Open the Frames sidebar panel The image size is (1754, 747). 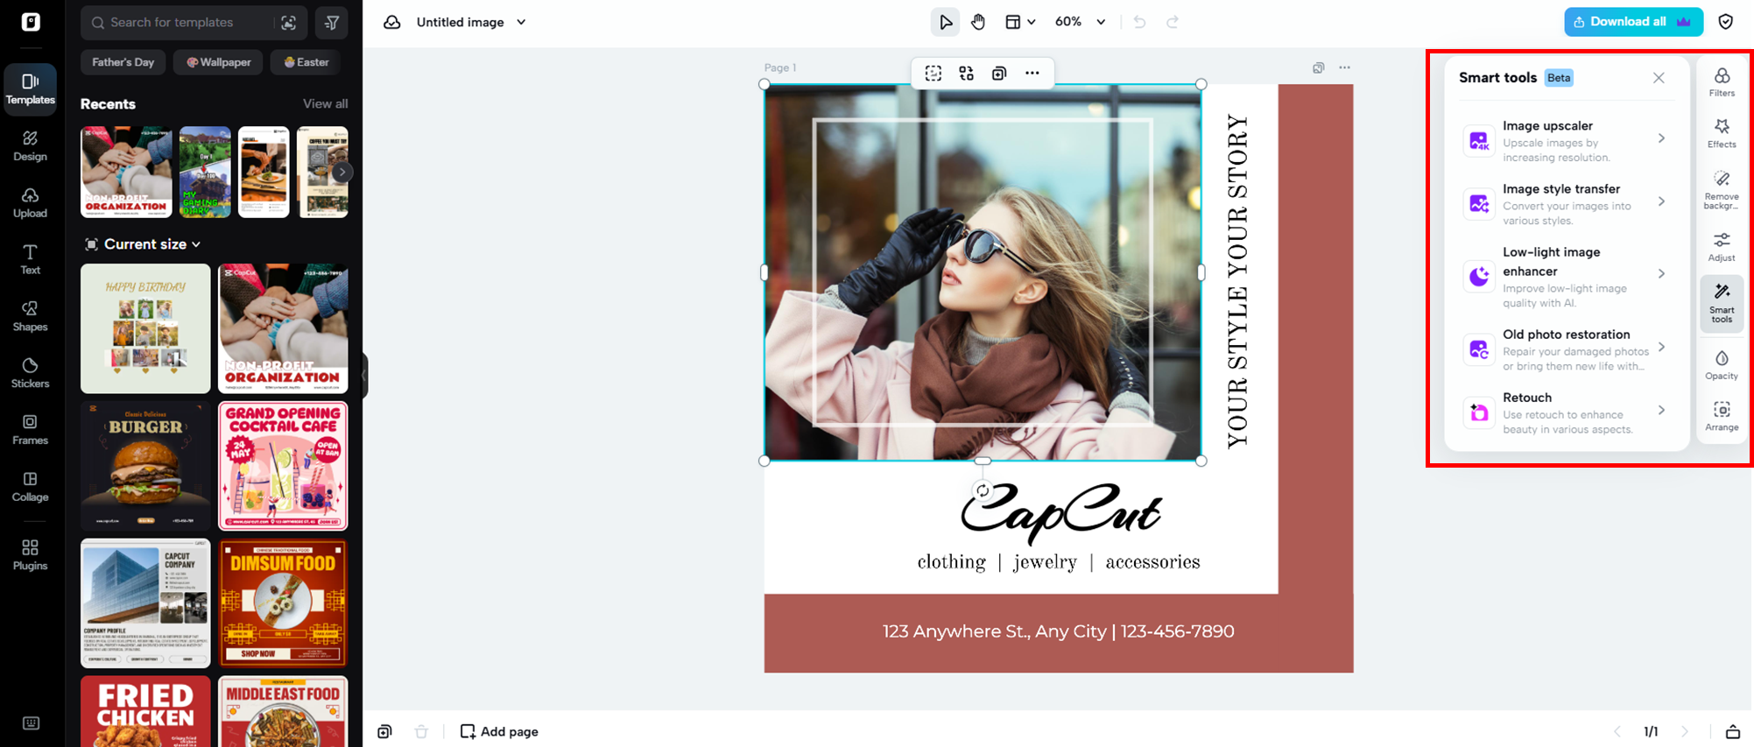coord(31,430)
